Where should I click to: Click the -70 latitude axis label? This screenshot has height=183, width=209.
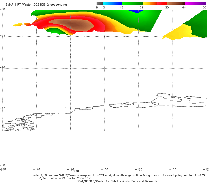3,68
